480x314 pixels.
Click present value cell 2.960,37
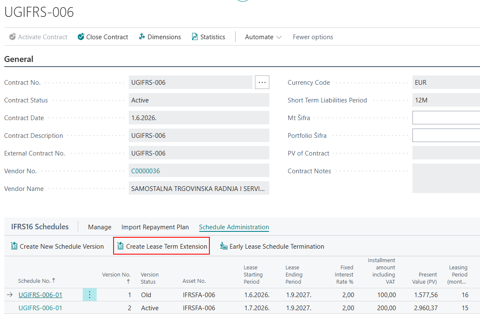pos(426,308)
